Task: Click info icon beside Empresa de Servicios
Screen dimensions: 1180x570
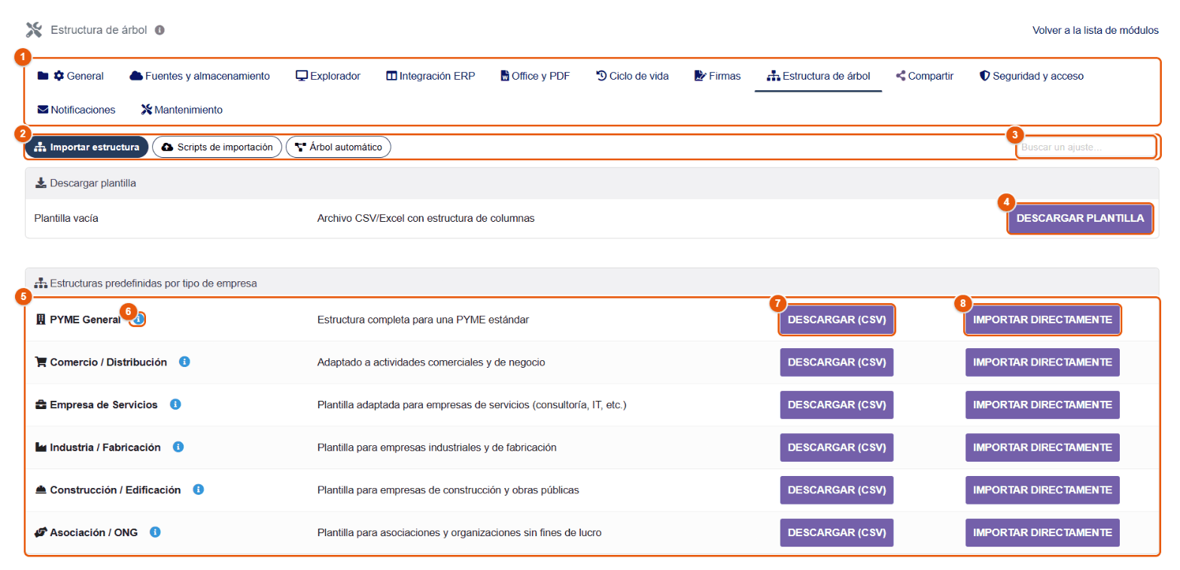Action: [x=175, y=405]
